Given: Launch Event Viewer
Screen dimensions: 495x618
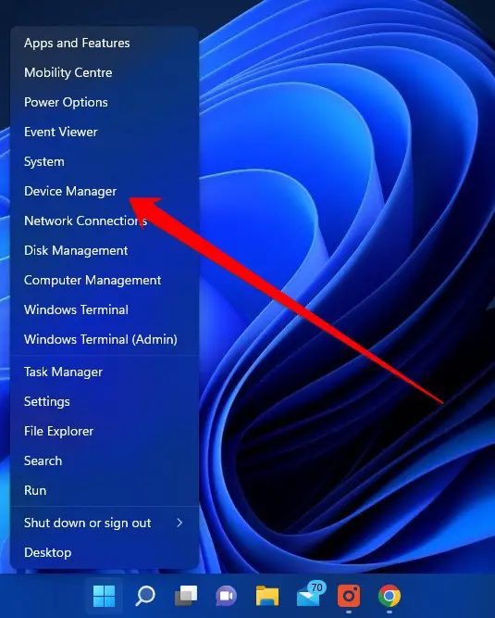Looking at the screenshot, I should click(61, 132).
